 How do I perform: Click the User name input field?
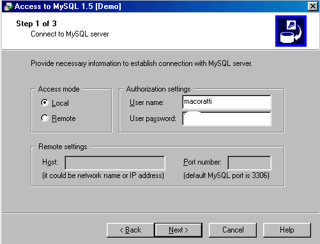coord(227,102)
